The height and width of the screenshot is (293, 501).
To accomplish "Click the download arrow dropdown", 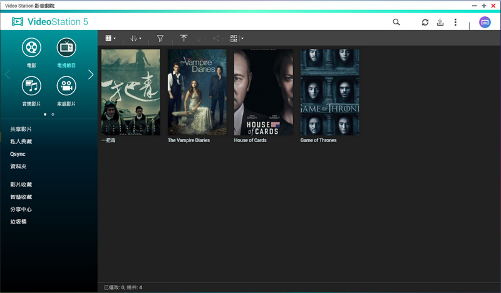I will coord(200,38).
